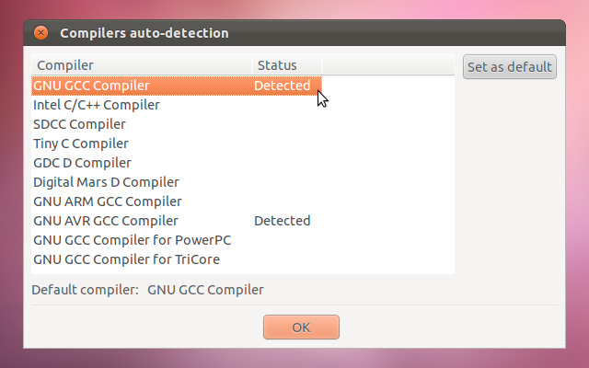Click the default compiler name below the list
589x368 pixels.
pos(205,290)
